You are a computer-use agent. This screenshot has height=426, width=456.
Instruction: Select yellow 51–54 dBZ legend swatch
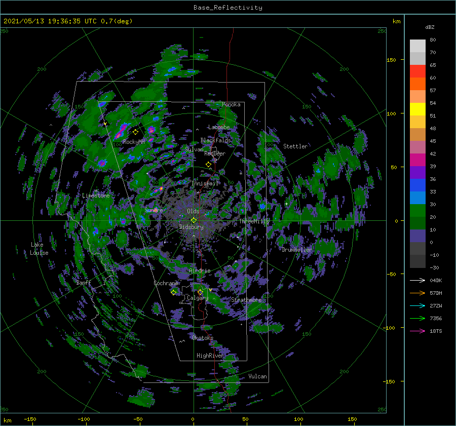click(417, 109)
